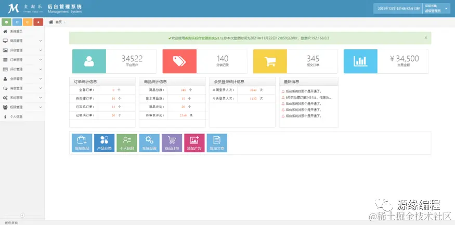The width and height of the screenshot is (455, 225).
Task: Click the ¥ 34,500 transaction amount
Action: point(405,59)
